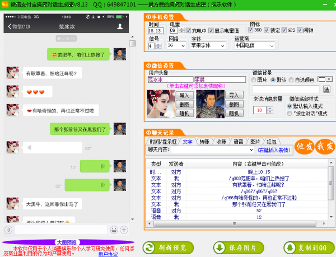The height and width of the screenshot is (257, 336).
Task: Click the orange 他发 send button
Action: [x=304, y=147]
